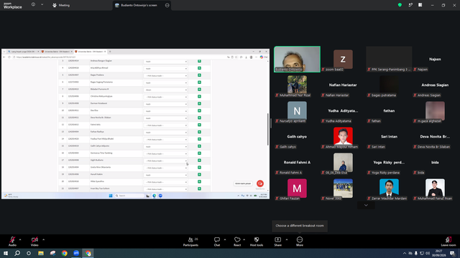Select Ahmad Majidul Hilham's red photo tile
This screenshot has height=258, width=460.
click(x=343, y=136)
